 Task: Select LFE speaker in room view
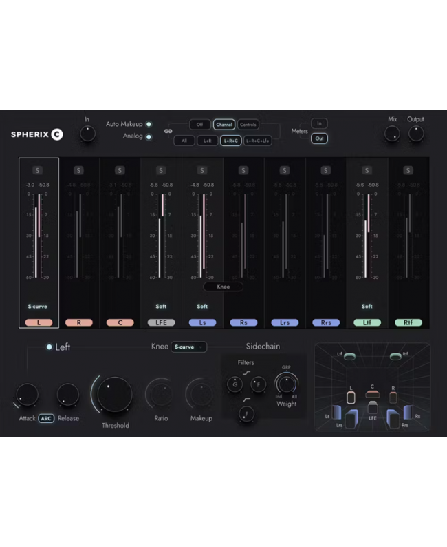[373, 407]
